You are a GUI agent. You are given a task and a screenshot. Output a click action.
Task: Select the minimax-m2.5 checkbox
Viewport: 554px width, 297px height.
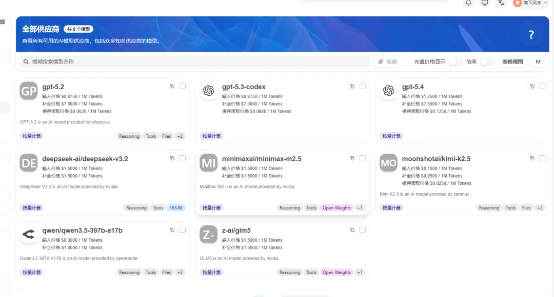(x=363, y=158)
